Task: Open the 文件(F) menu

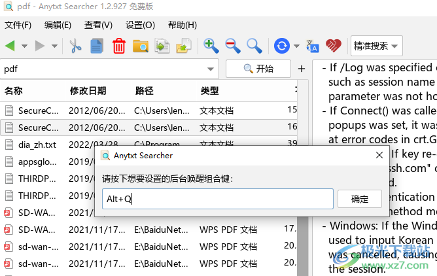Action: click(18, 25)
